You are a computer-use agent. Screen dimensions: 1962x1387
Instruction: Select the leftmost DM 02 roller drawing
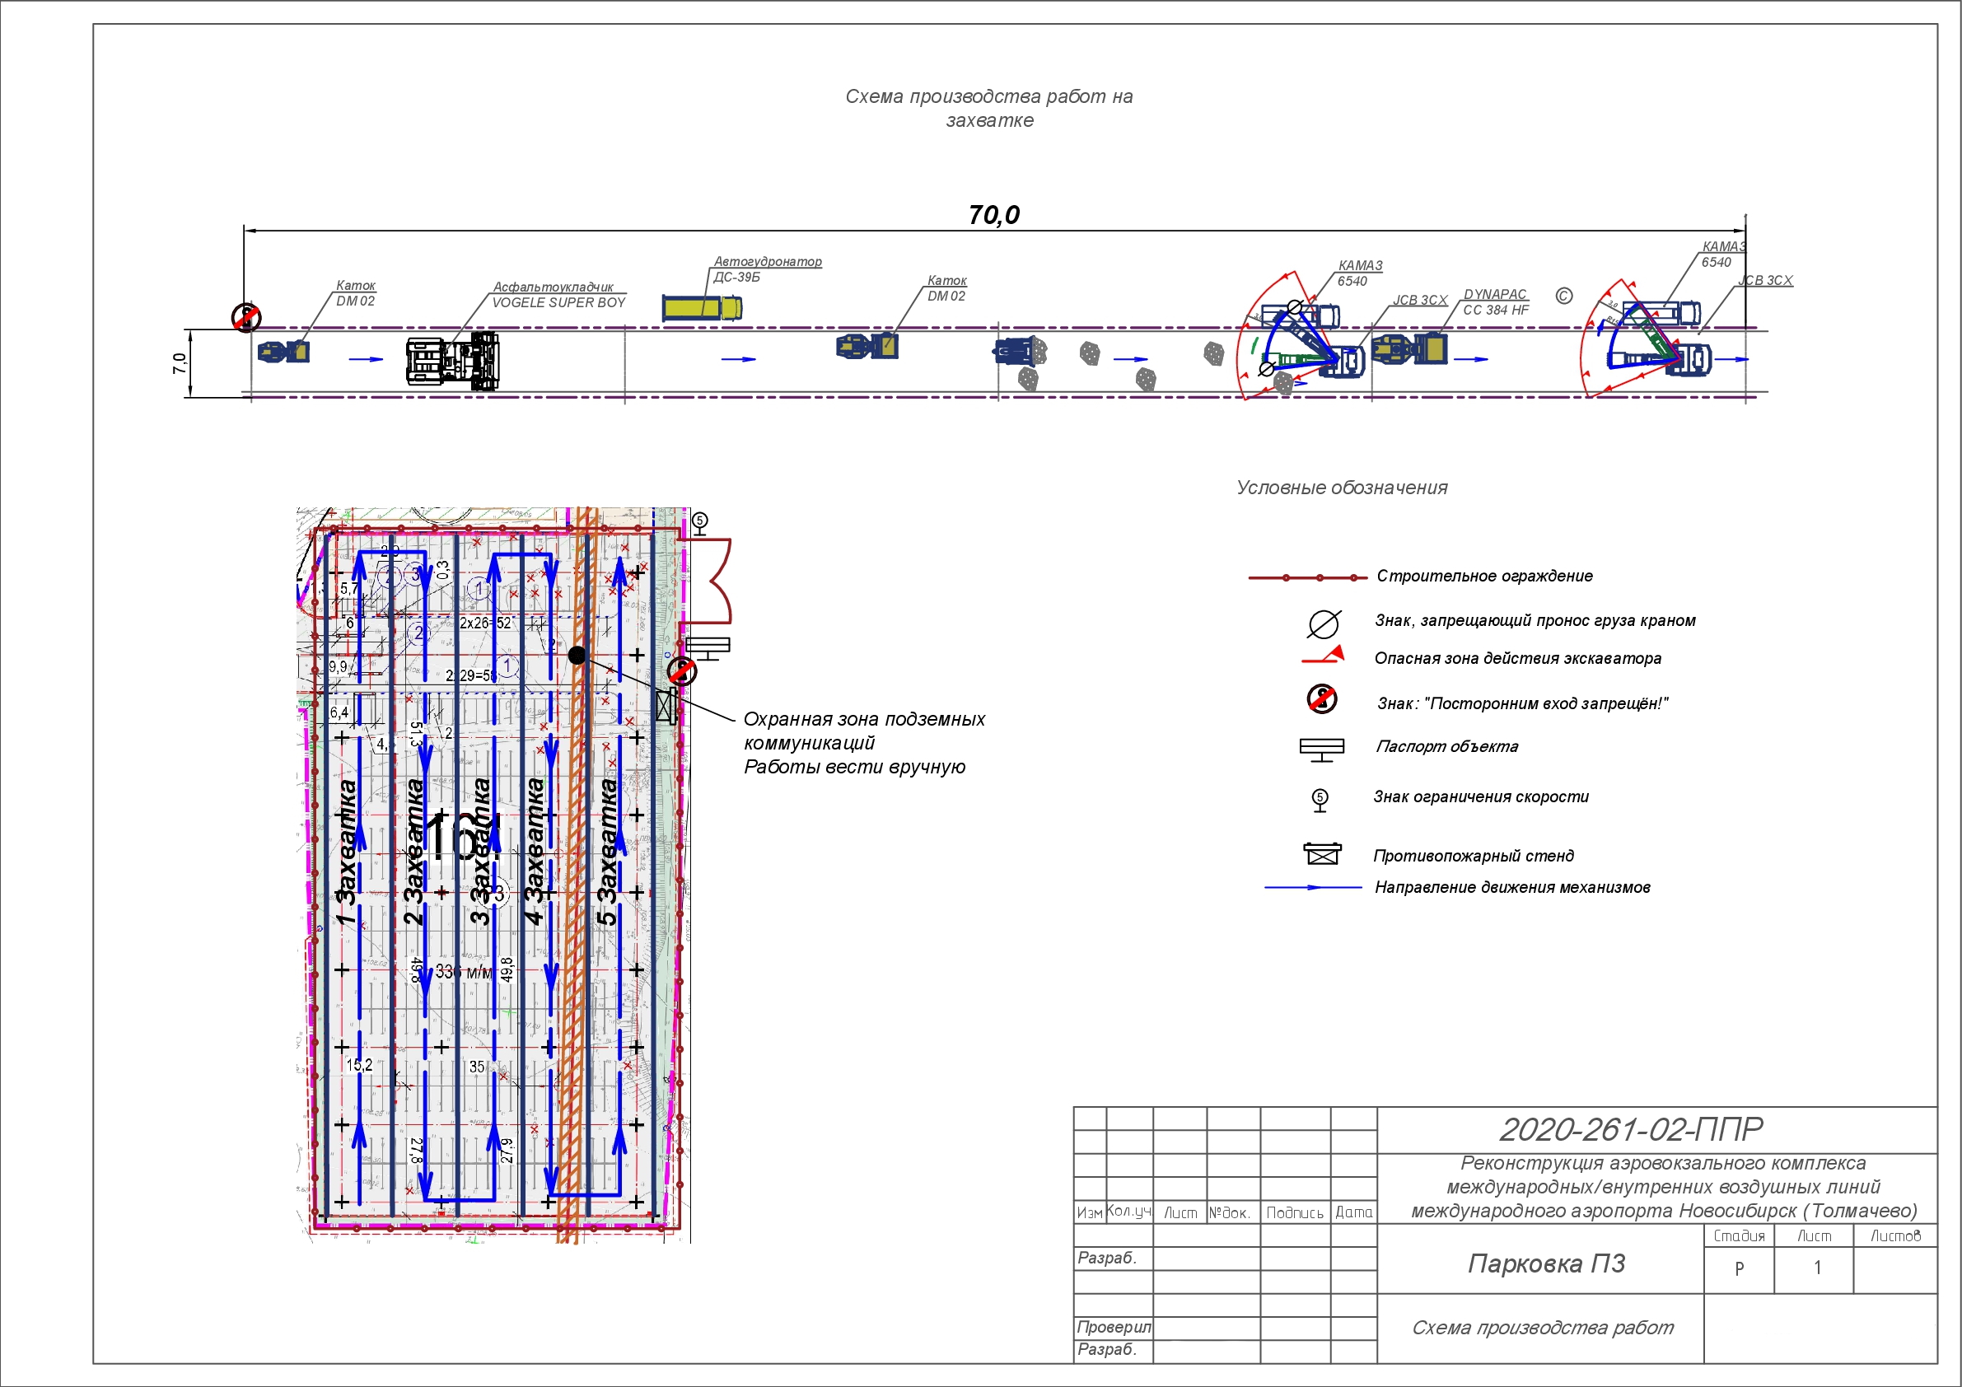(x=283, y=351)
